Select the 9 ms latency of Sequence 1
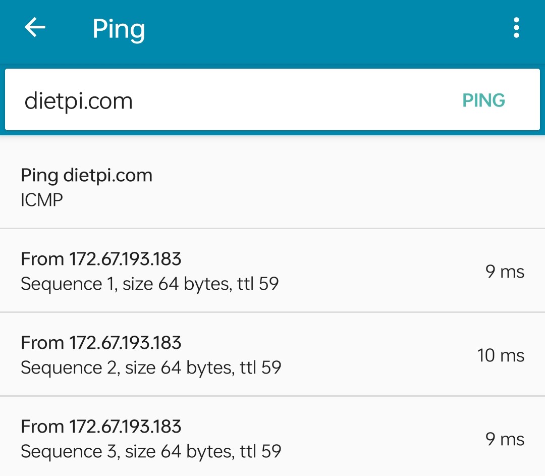The image size is (545, 476). pyautogui.click(x=505, y=272)
